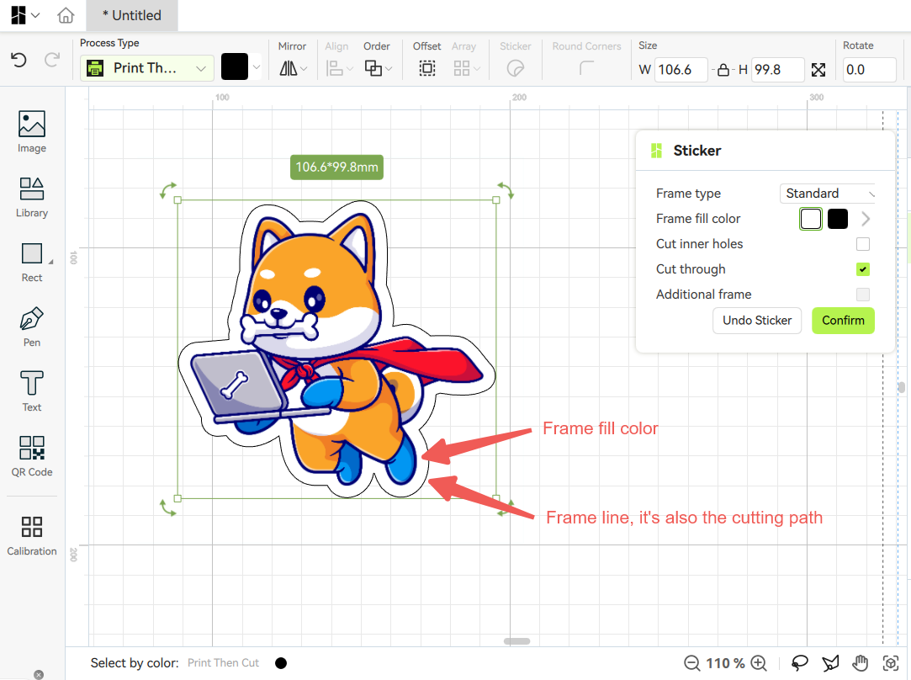Select the Pen tool
911x680 pixels.
pos(32,327)
